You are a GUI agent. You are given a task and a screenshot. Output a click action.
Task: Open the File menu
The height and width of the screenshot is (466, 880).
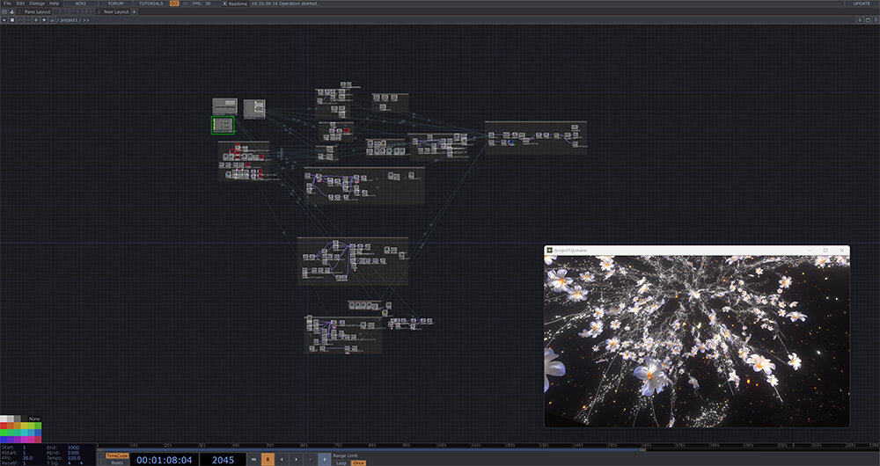[7, 4]
